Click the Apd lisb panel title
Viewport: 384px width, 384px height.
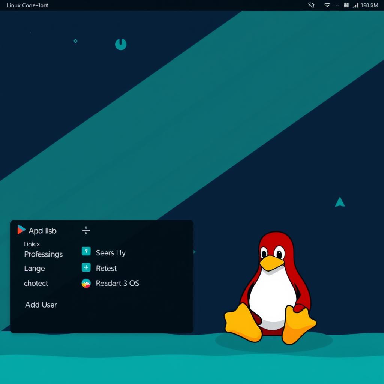[43, 231]
